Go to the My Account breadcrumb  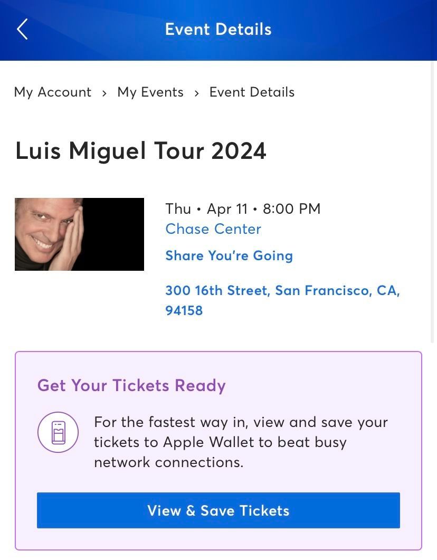[x=53, y=92]
